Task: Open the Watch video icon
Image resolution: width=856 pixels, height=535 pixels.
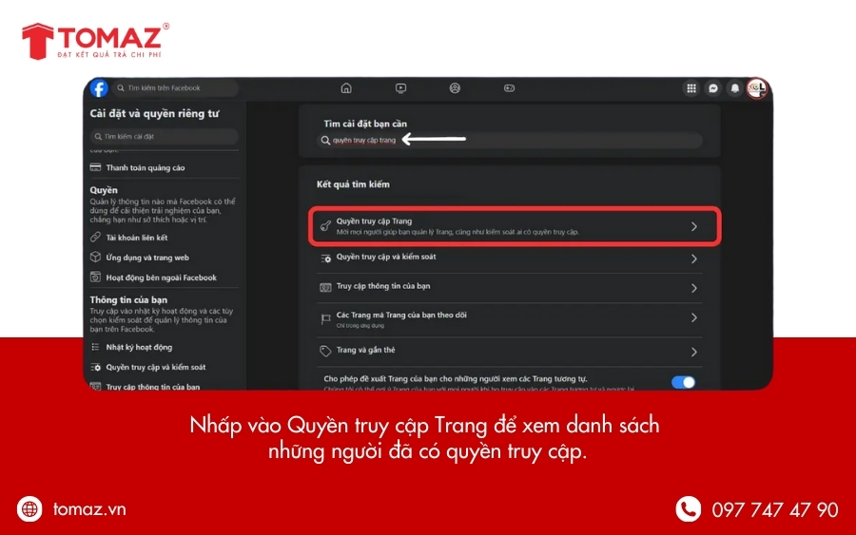Action: coord(400,88)
